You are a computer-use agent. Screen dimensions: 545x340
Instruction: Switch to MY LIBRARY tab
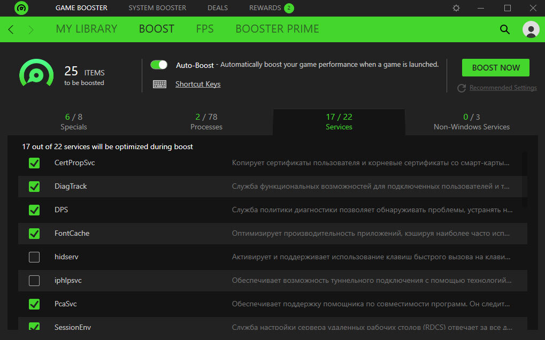click(87, 29)
